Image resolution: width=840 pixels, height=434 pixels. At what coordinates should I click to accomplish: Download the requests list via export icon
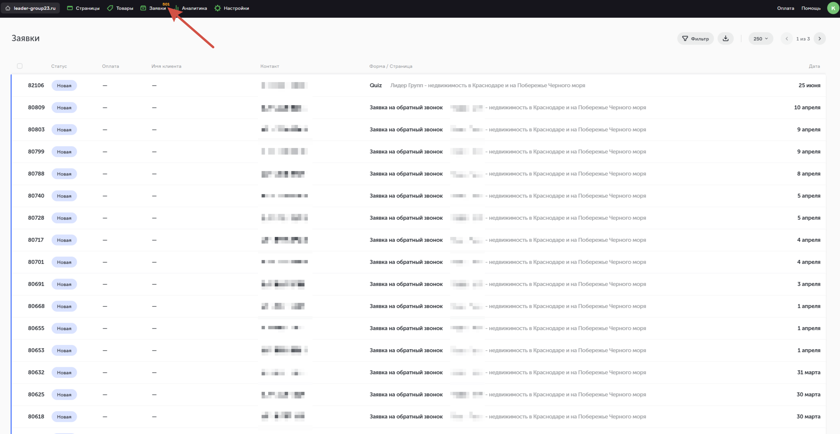[x=725, y=39]
